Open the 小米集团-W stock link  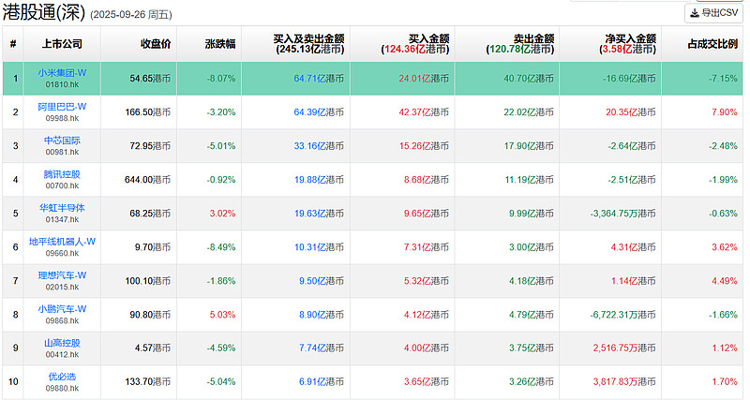click(x=63, y=72)
